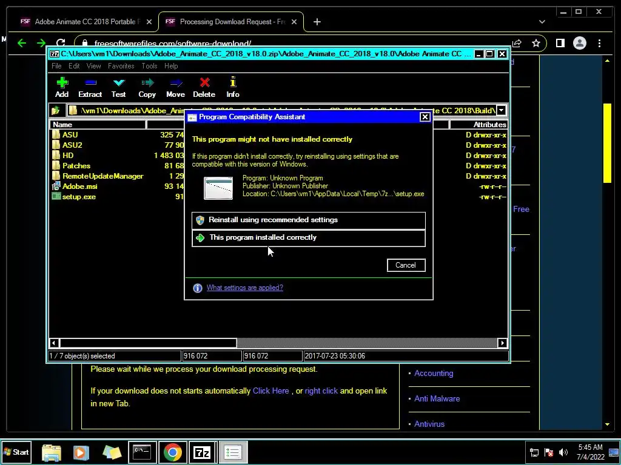Viewport: 621px width, 465px height.
Task: Click the Chrome tab search chevron
Action: click(x=542, y=22)
